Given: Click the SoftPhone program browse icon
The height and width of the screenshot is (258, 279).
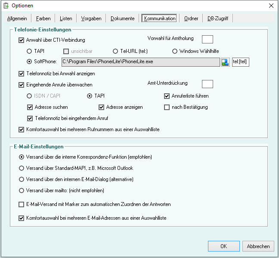Looking at the screenshot, I should pos(225,62).
